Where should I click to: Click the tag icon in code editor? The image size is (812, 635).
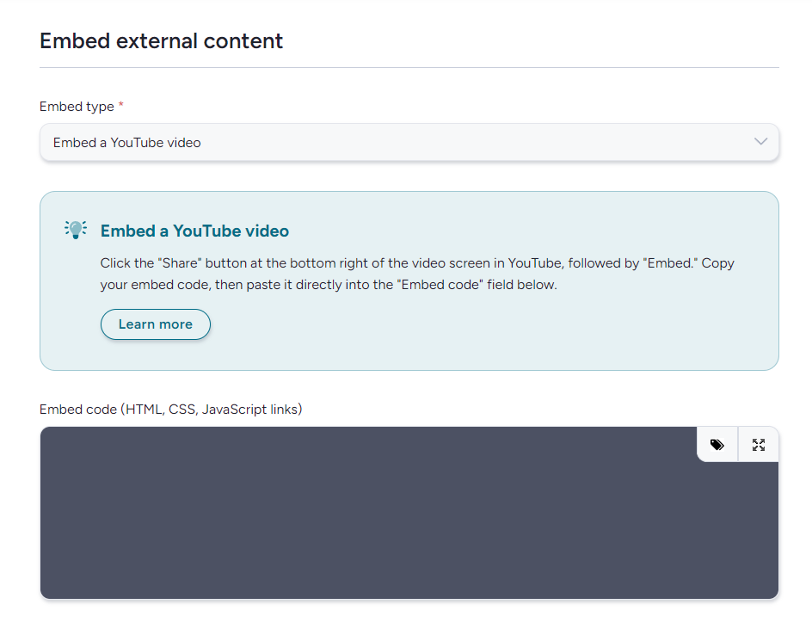(717, 445)
